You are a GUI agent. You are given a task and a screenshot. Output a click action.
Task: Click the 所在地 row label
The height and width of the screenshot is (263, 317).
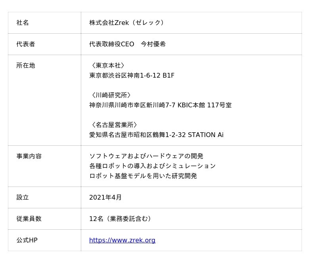click(x=26, y=66)
